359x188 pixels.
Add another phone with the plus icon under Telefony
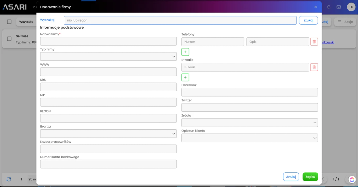pyautogui.click(x=185, y=52)
